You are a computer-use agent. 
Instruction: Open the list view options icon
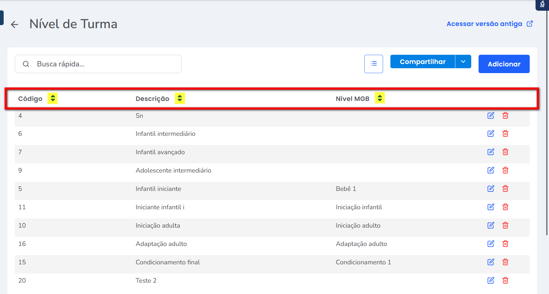pos(374,64)
